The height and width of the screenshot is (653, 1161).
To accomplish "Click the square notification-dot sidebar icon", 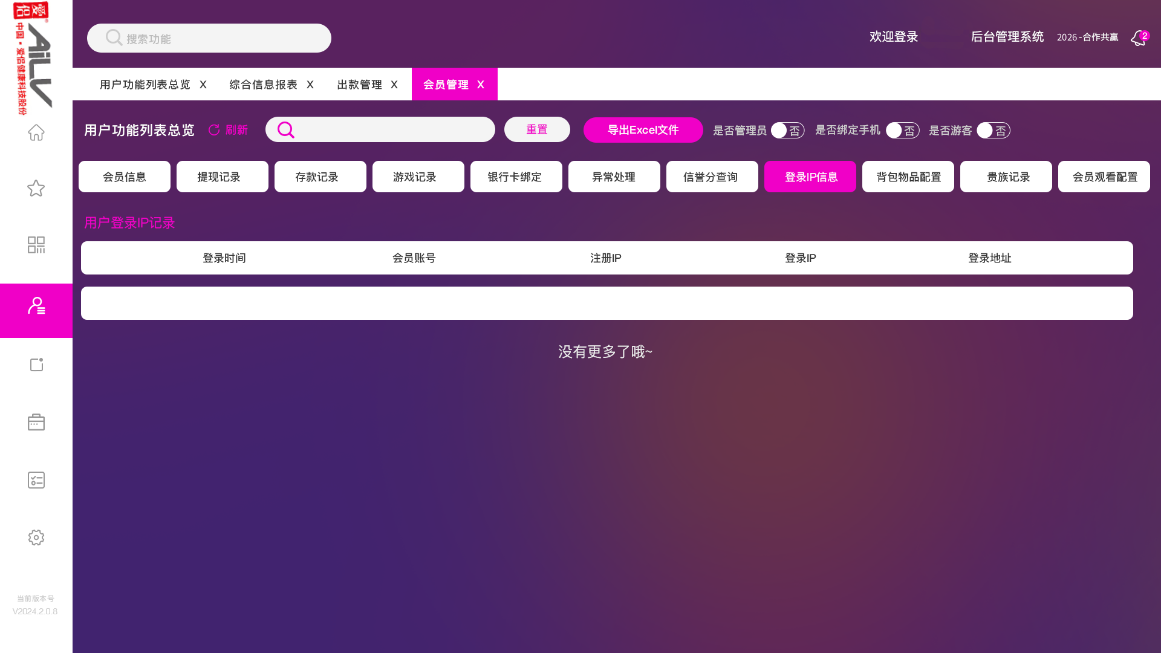I will 36,365.
